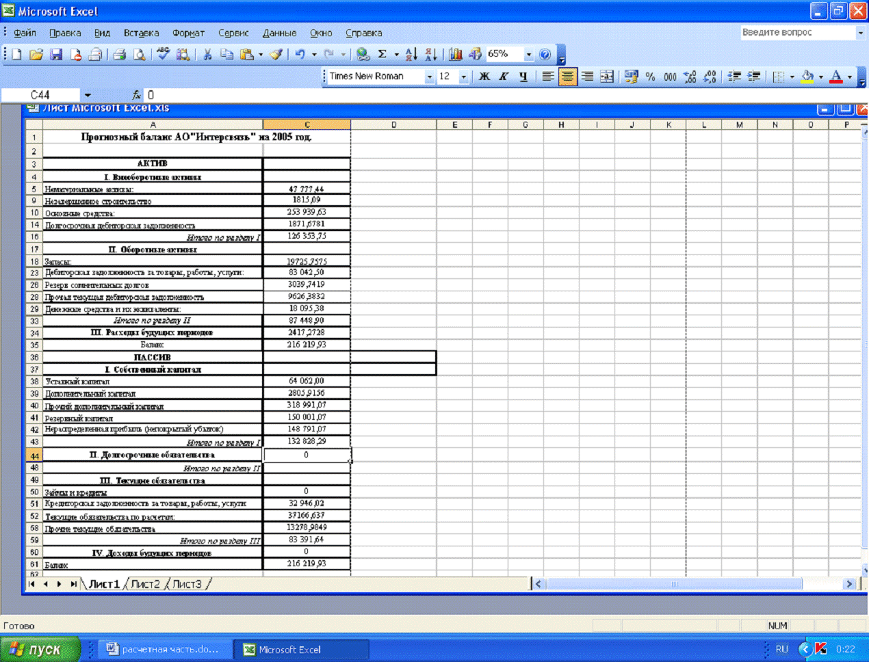869x662 pixels.
Task: Open font color picker arrow
Action: [848, 77]
